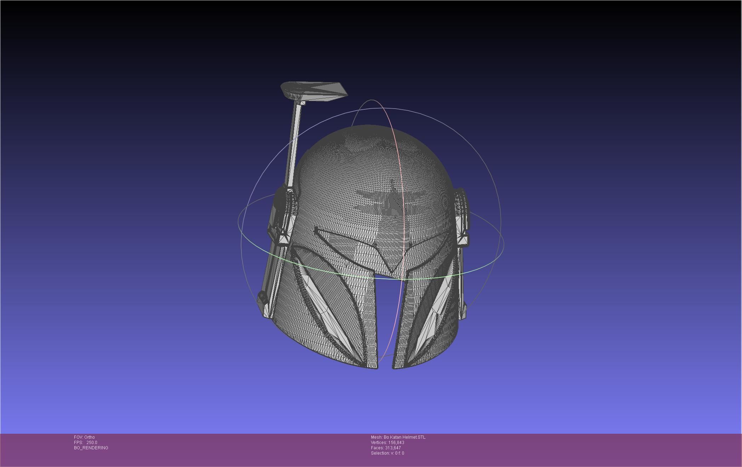Viewport: 742px width, 467px height.
Task: Click the 'BO_RENDERING' label
Action: [x=91, y=448]
